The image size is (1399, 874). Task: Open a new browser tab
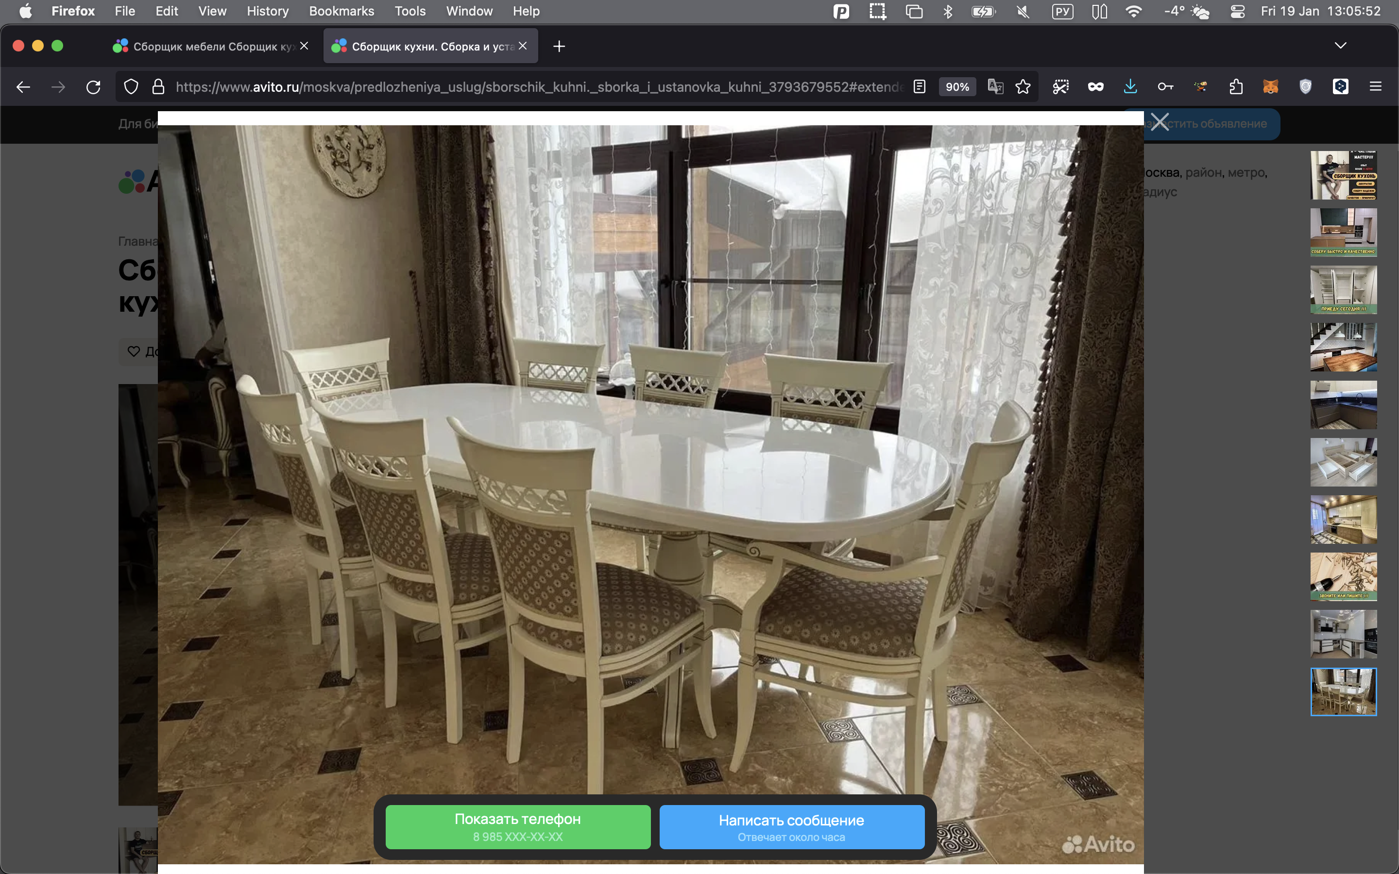point(559,46)
